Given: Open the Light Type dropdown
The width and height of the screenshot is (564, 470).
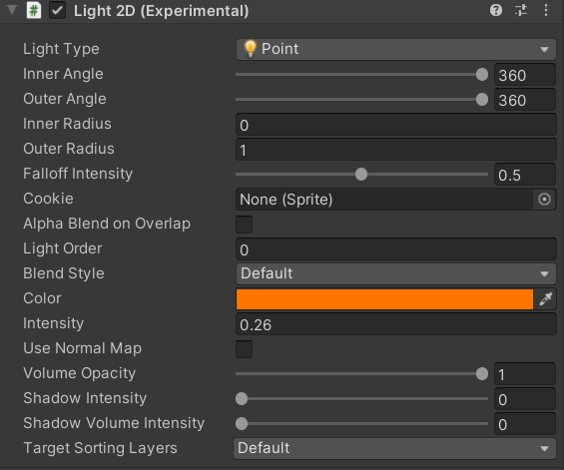Looking at the screenshot, I should 396,49.
